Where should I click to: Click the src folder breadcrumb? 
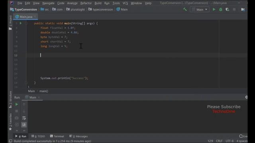tap(45, 10)
